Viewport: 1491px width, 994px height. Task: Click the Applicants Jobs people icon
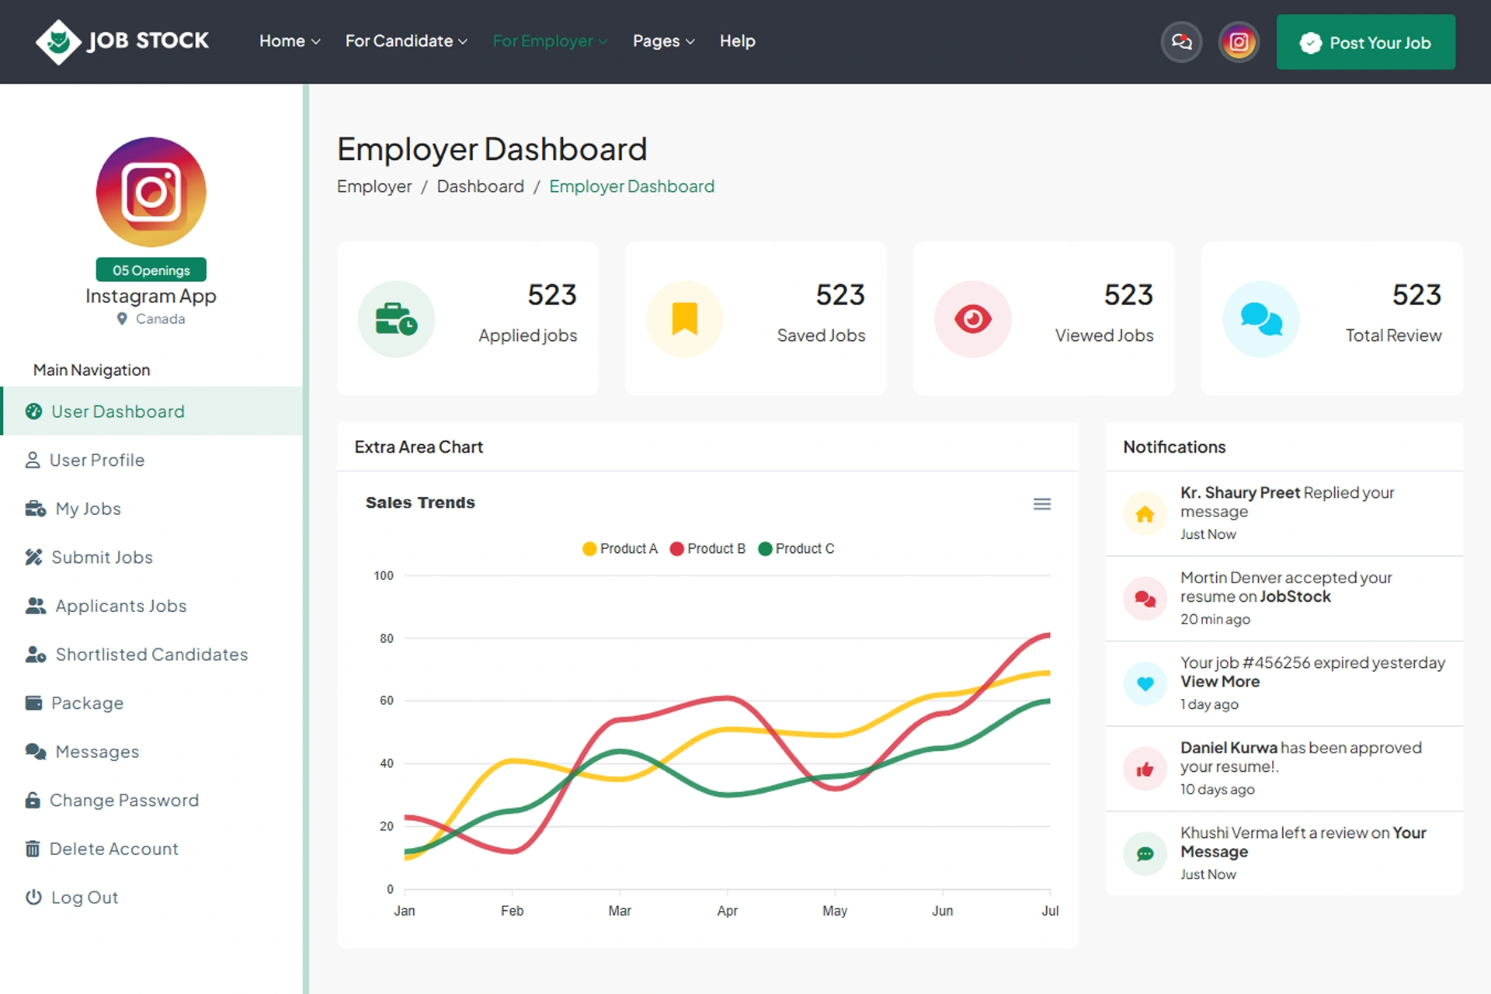coord(36,606)
